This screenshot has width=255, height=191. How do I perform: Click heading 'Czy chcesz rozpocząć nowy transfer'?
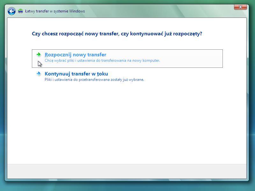pos(75,34)
